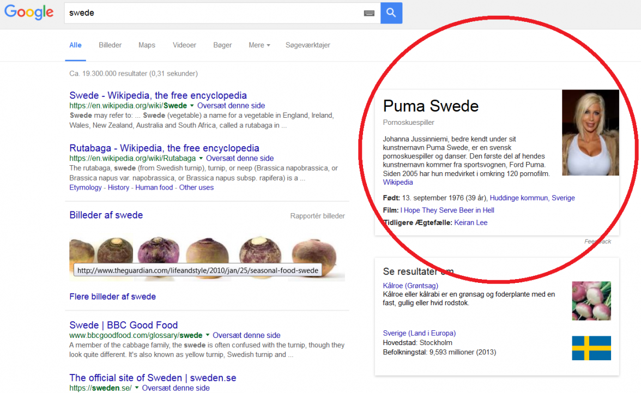Follow the Keiran Lee link

470,222
